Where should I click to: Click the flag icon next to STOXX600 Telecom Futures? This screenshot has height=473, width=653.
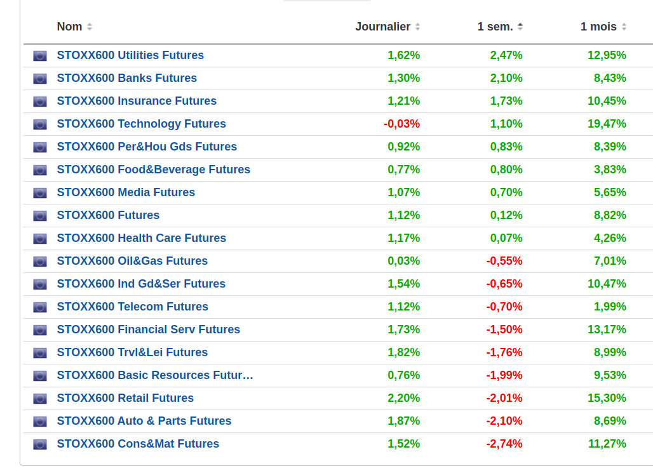click(x=40, y=307)
